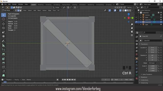Select the Cursor tool
163x91 pixels.
pyautogui.click(x=4, y=19)
